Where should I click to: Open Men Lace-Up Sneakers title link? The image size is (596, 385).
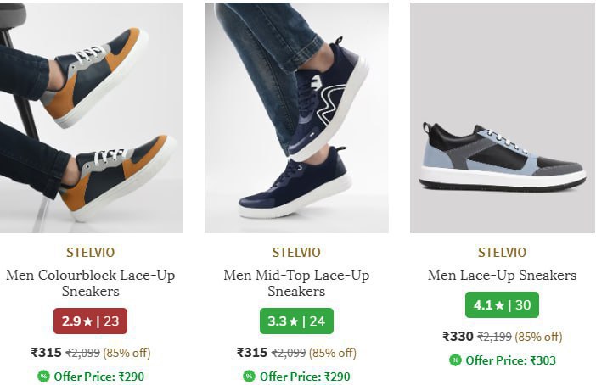point(502,276)
